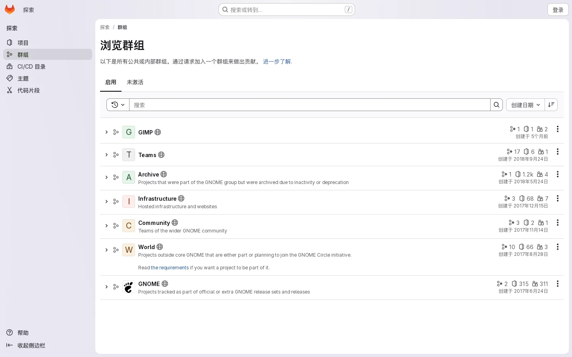Open the CI/CD 目录 sidebar item
Screen dimensions: 572x357
[x=48, y=66]
